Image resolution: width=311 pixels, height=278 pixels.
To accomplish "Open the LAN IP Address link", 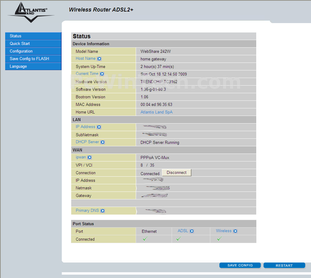I will (86, 127).
